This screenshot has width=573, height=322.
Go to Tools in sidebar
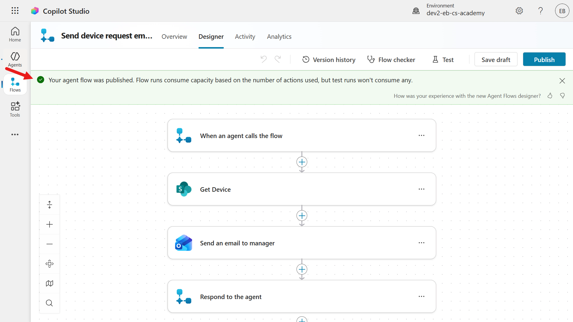(x=15, y=109)
